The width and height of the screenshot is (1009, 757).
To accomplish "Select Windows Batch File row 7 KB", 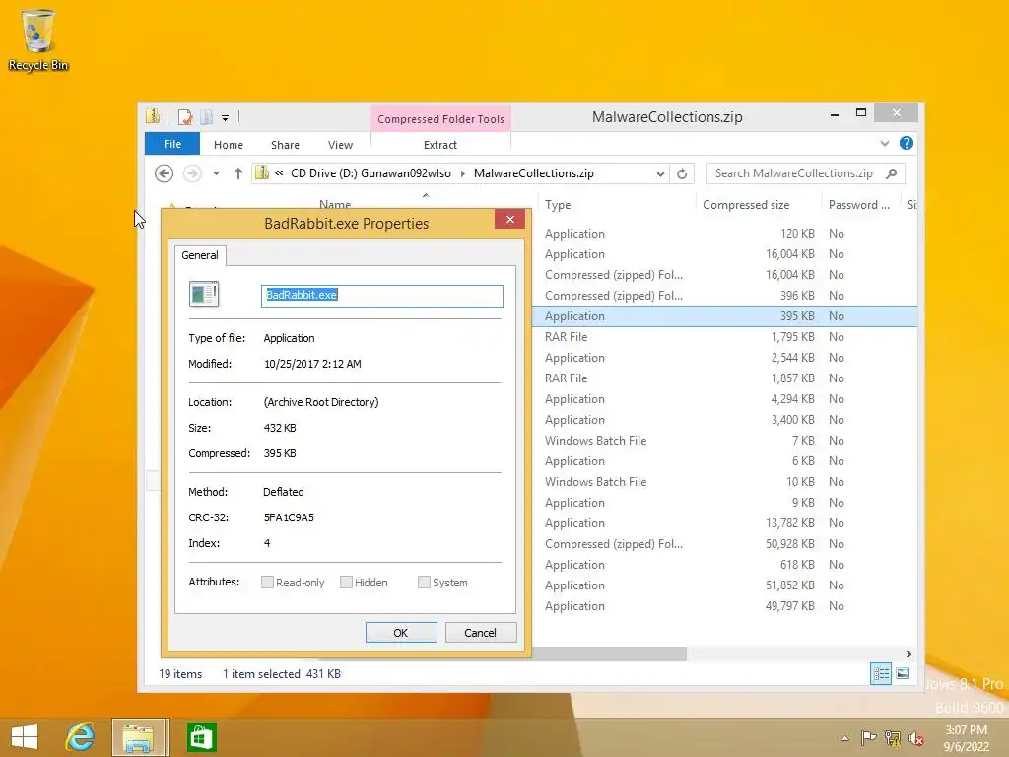I will 724,441.
